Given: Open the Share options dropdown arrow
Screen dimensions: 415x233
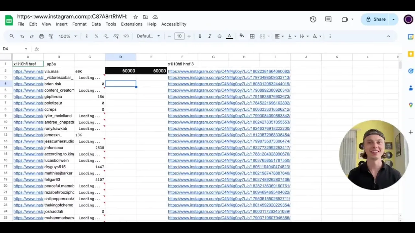Looking at the screenshot, I should [x=394, y=19].
